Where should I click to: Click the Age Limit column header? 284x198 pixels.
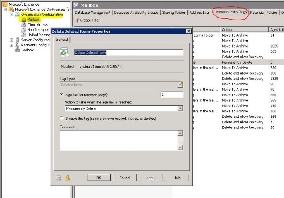[276, 29]
